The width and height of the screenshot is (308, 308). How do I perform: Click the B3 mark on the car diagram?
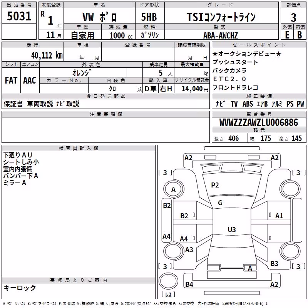[x=274, y=264]
